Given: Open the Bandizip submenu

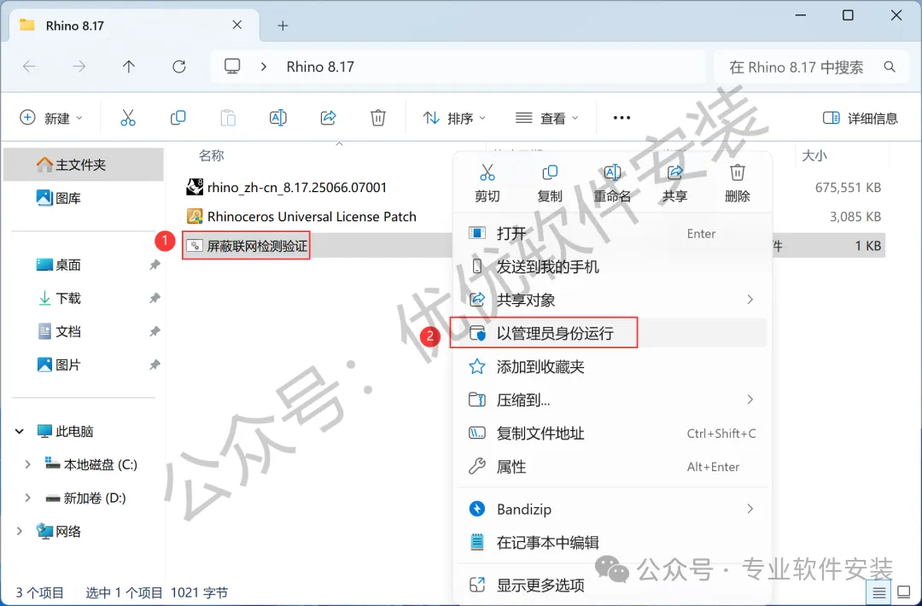Looking at the screenshot, I should (612, 509).
